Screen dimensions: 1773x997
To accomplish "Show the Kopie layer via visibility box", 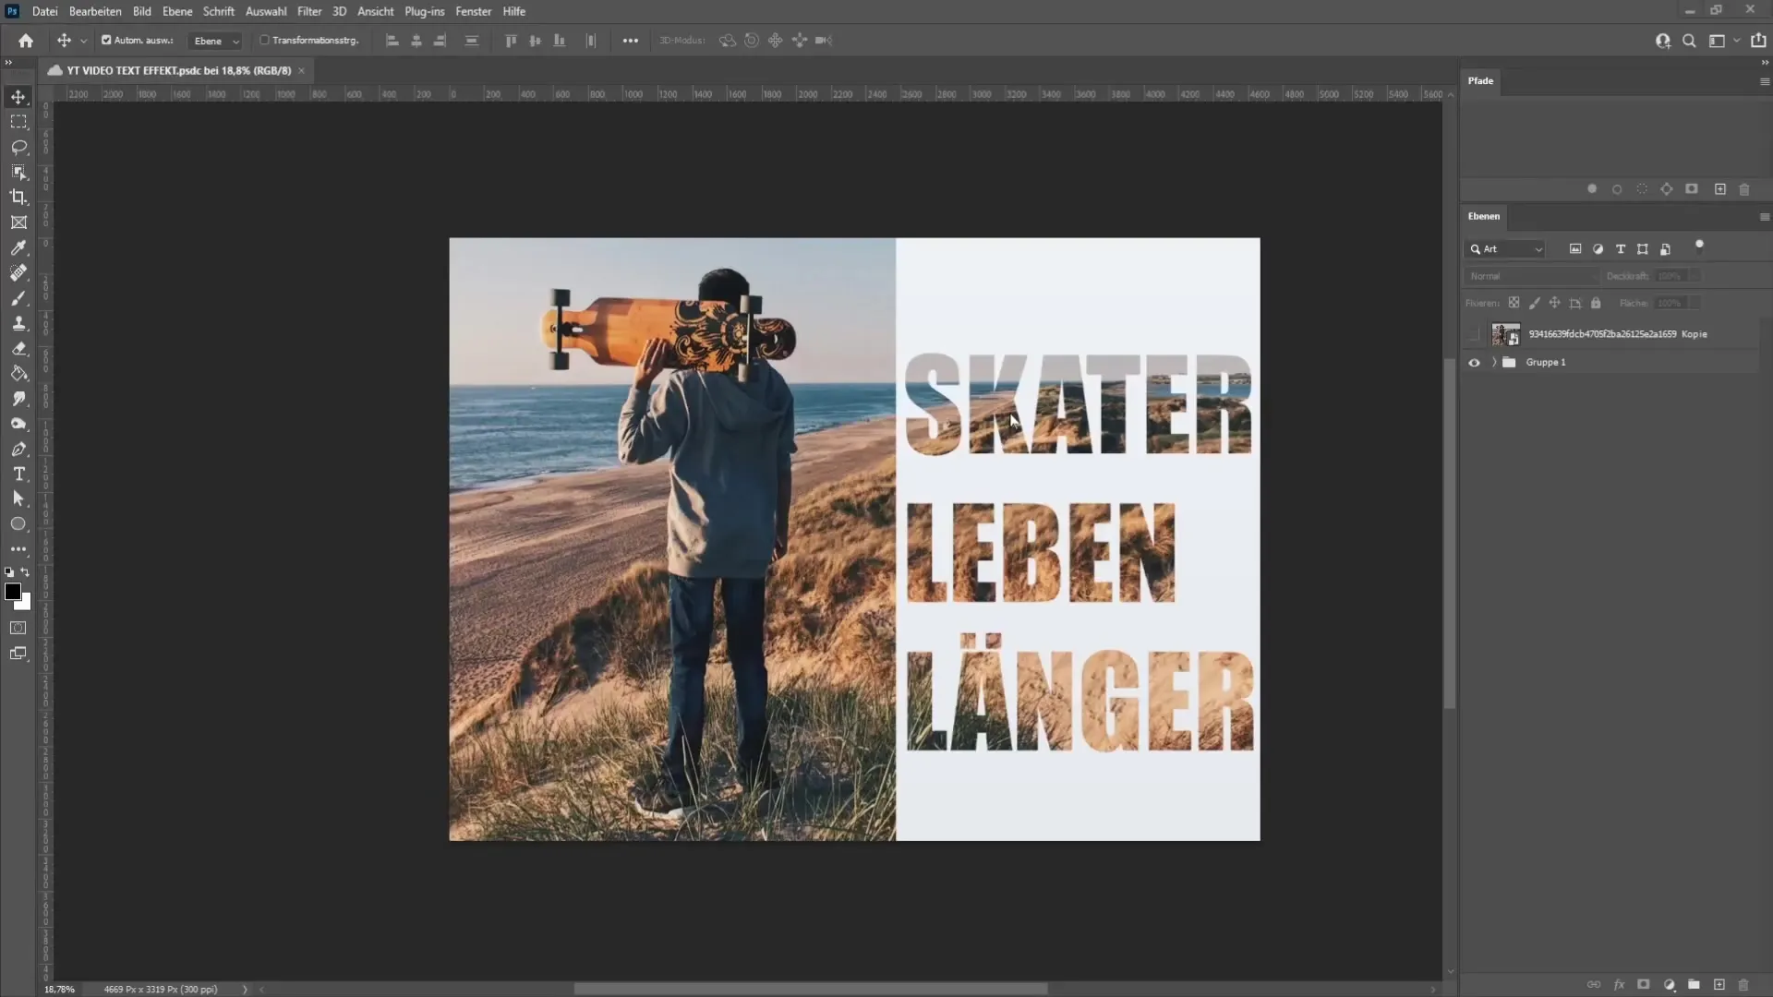I will click(x=1474, y=334).
